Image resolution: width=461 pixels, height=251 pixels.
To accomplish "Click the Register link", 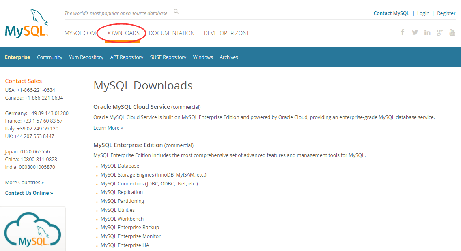I will 446,13.
